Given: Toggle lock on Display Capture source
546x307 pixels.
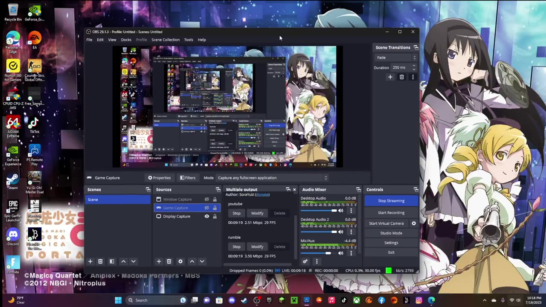Looking at the screenshot, I should point(215,217).
